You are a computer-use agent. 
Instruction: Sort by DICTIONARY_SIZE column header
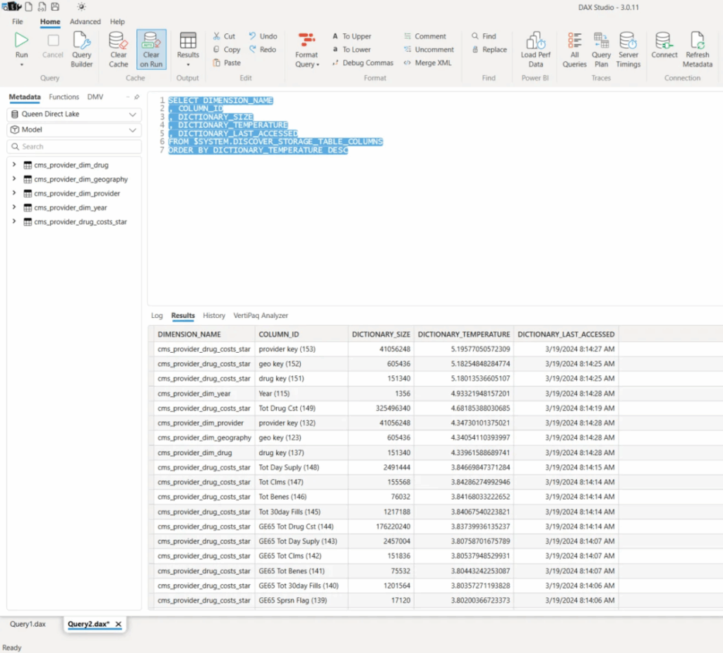[381, 334]
